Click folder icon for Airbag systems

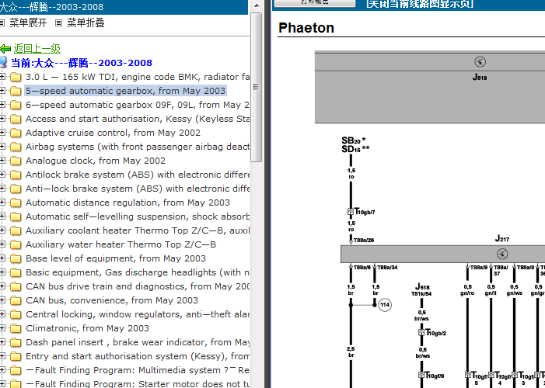coord(16,147)
